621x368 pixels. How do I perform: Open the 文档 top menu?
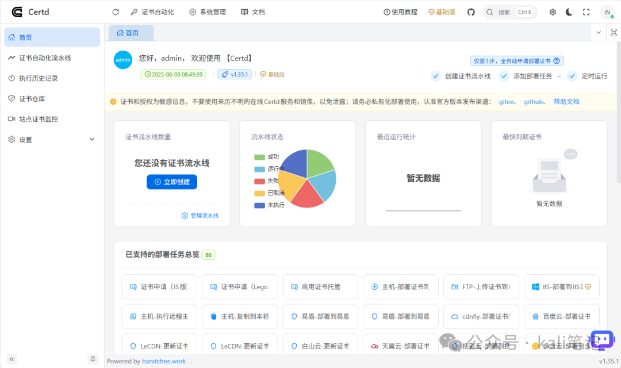point(253,12)
